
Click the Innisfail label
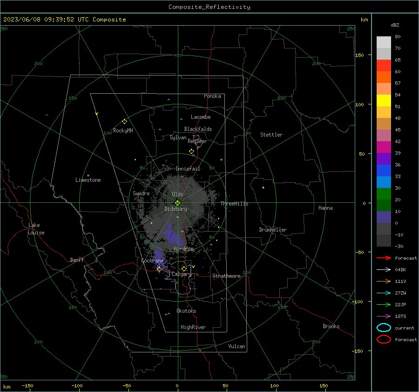[188, 169]
